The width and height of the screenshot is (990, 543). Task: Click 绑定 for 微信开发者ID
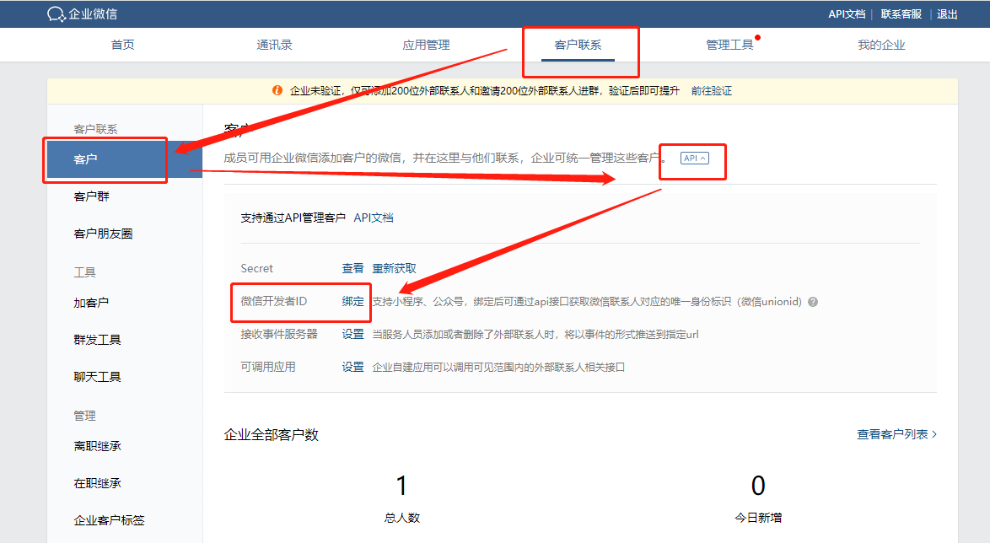click(353, 301)
